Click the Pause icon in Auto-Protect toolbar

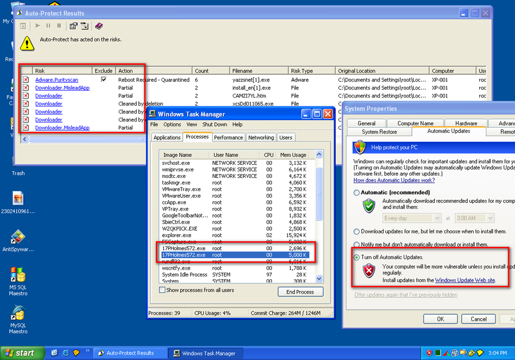(x=48, y=26)
